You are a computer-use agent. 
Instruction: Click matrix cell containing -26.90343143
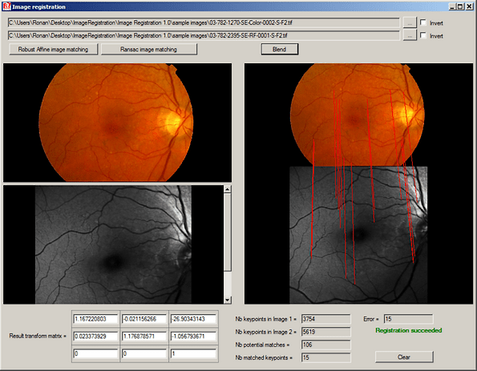(193, 319)
